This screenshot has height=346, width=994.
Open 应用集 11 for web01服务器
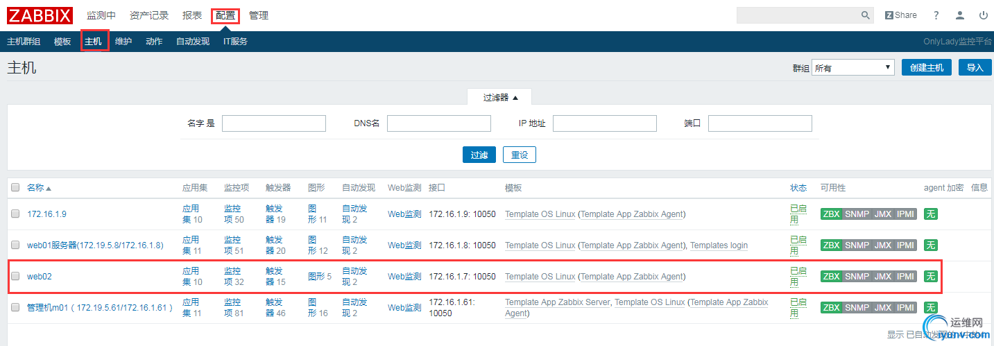[x=192, y=245]
